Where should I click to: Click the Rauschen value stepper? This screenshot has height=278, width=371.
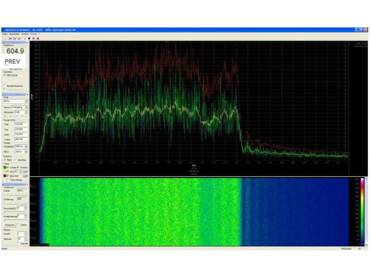(22, 208)
